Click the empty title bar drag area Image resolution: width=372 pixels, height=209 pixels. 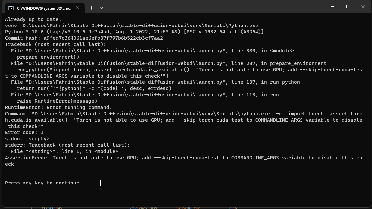pos(215,7)
